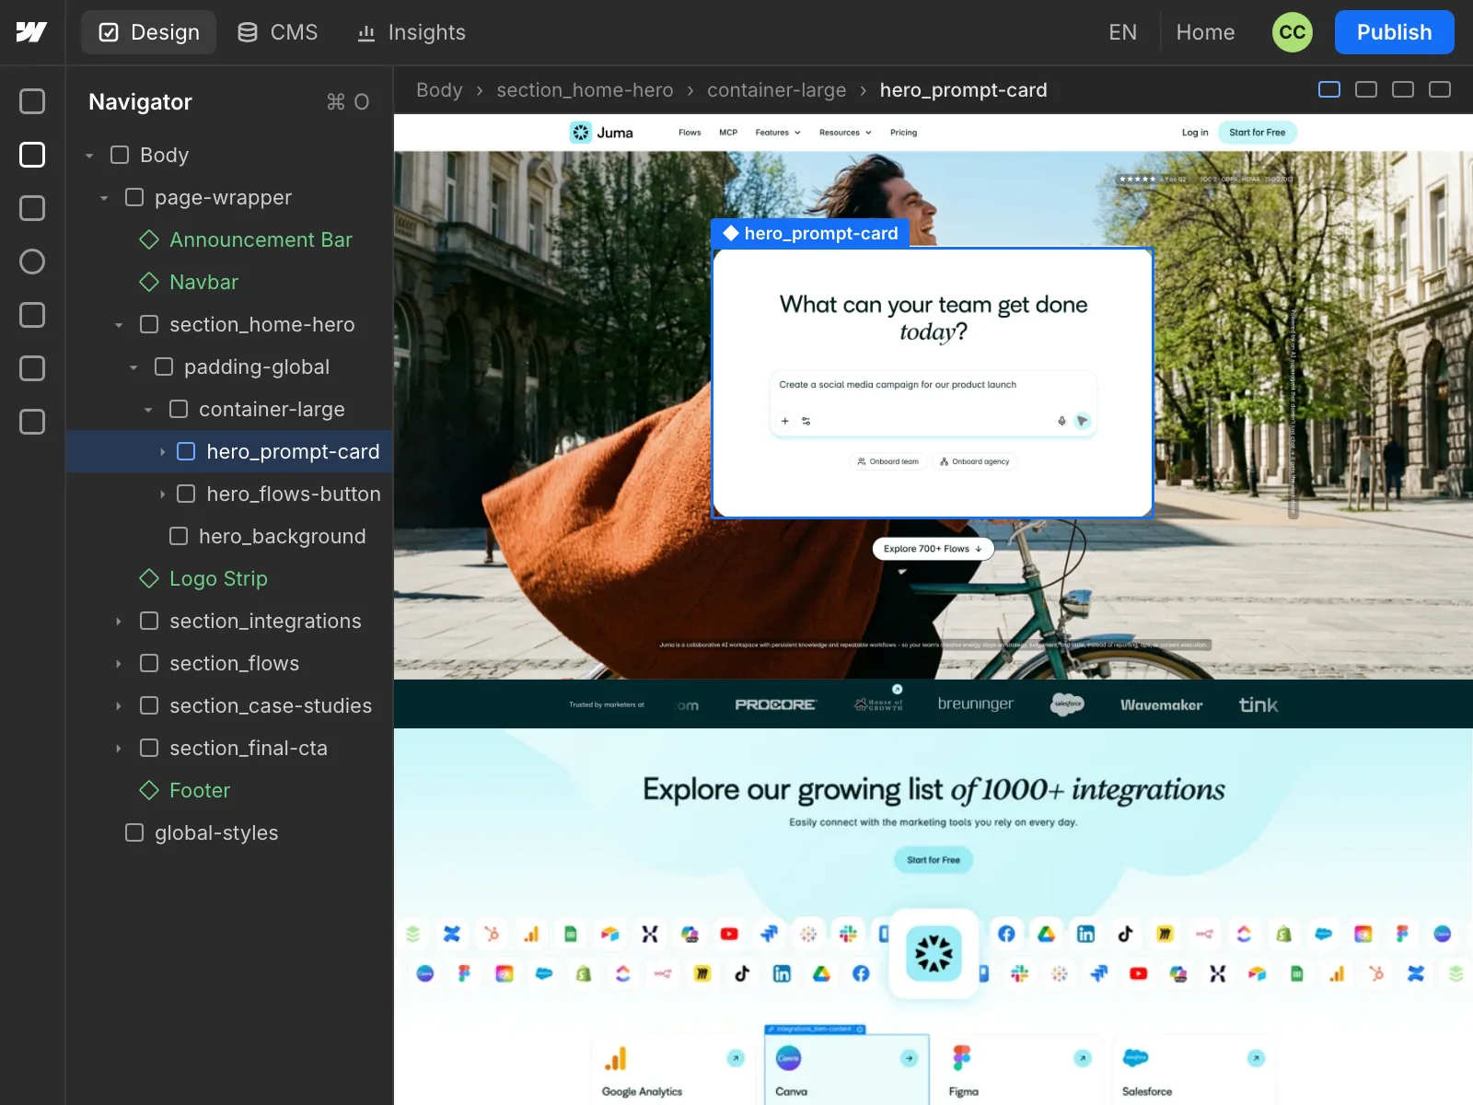
Task: Select the blue highlighted desktop breakpoint icon
Action: (1329, 89)
